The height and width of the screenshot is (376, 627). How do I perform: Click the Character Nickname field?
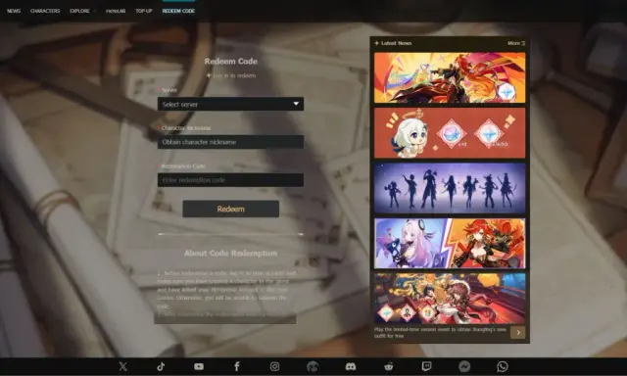[x=230, y=142]
